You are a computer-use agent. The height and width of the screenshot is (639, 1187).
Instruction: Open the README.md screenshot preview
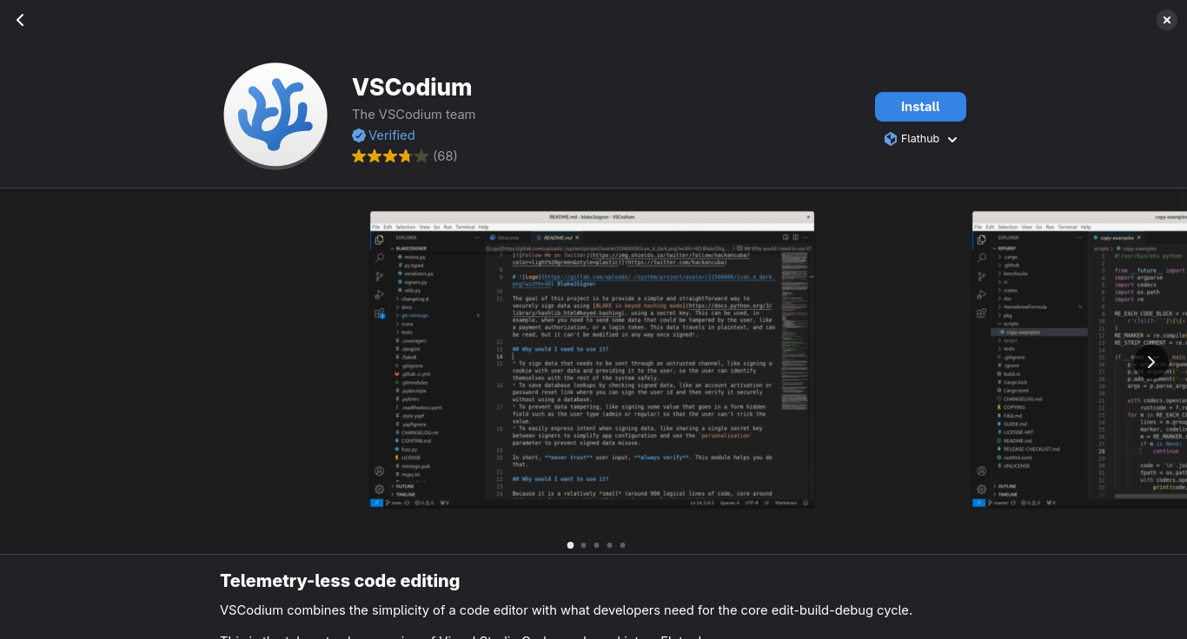(x=592, y=359)
